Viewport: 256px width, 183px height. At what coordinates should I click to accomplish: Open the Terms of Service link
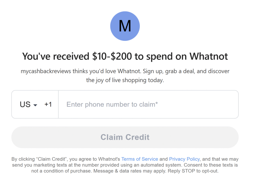[x=140, y=159]
